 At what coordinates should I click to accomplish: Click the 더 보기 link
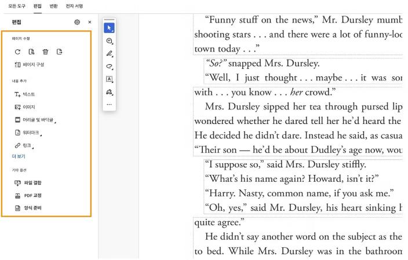click(19, 156)
